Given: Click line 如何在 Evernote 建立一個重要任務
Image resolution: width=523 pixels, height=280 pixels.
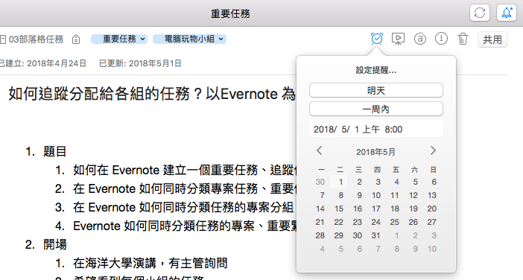Looking at the screenshot, I should [185, 171].
